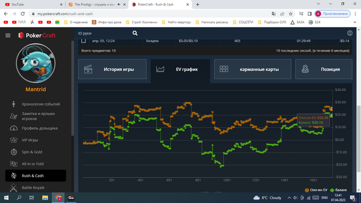Image resolution: width=361 pixels, height=203 pixels.
Task: Click the Battle Royale swords icon
Action: pos(13,188)
